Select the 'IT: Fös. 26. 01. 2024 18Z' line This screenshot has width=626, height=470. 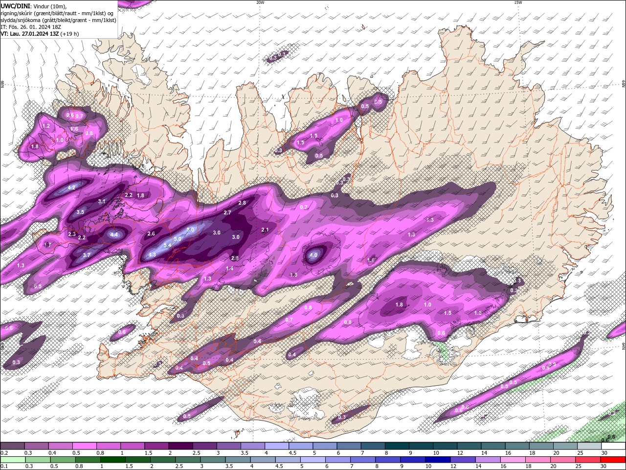point(31,27)
